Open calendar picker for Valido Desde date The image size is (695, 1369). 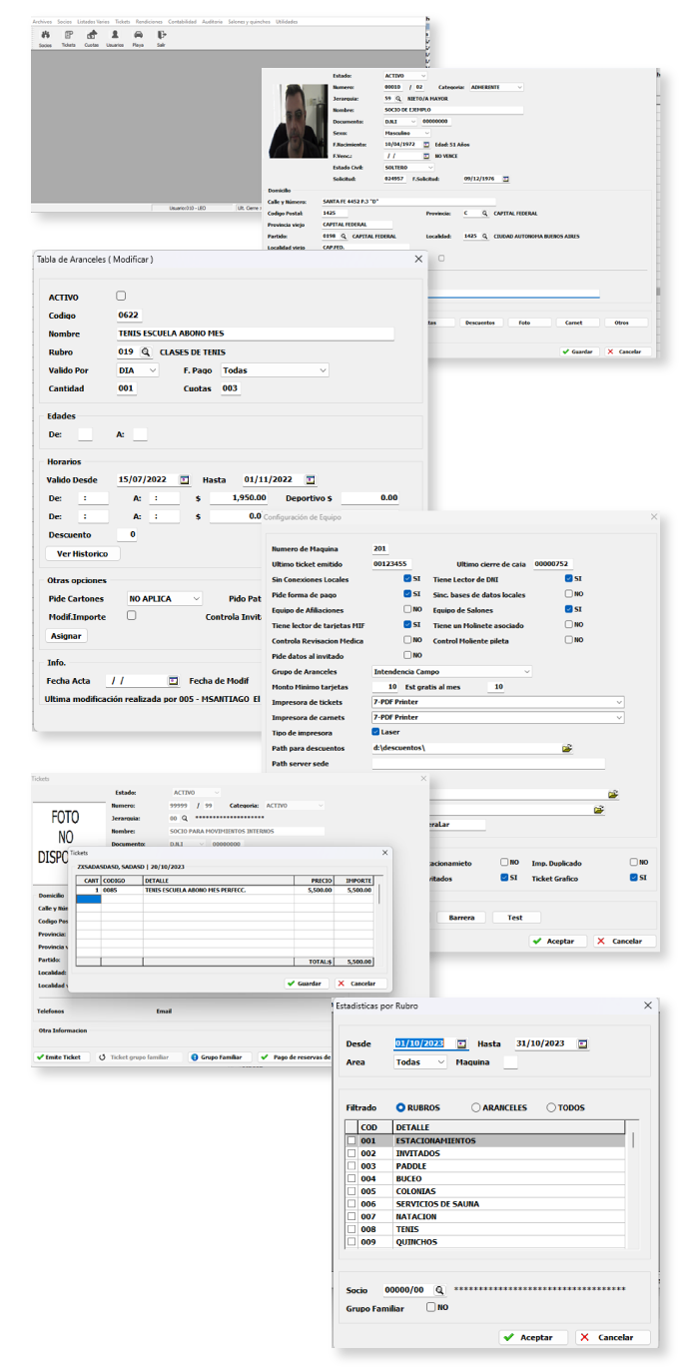[x=184, y=479]
